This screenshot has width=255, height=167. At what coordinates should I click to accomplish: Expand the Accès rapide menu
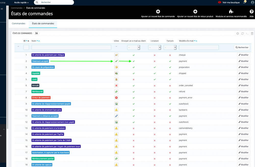(21, 2)
